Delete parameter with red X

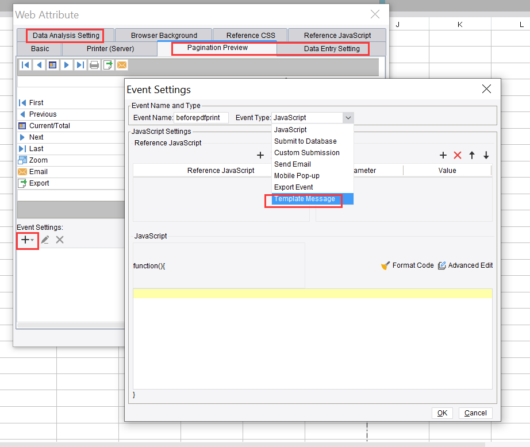[x=458, y=155]
